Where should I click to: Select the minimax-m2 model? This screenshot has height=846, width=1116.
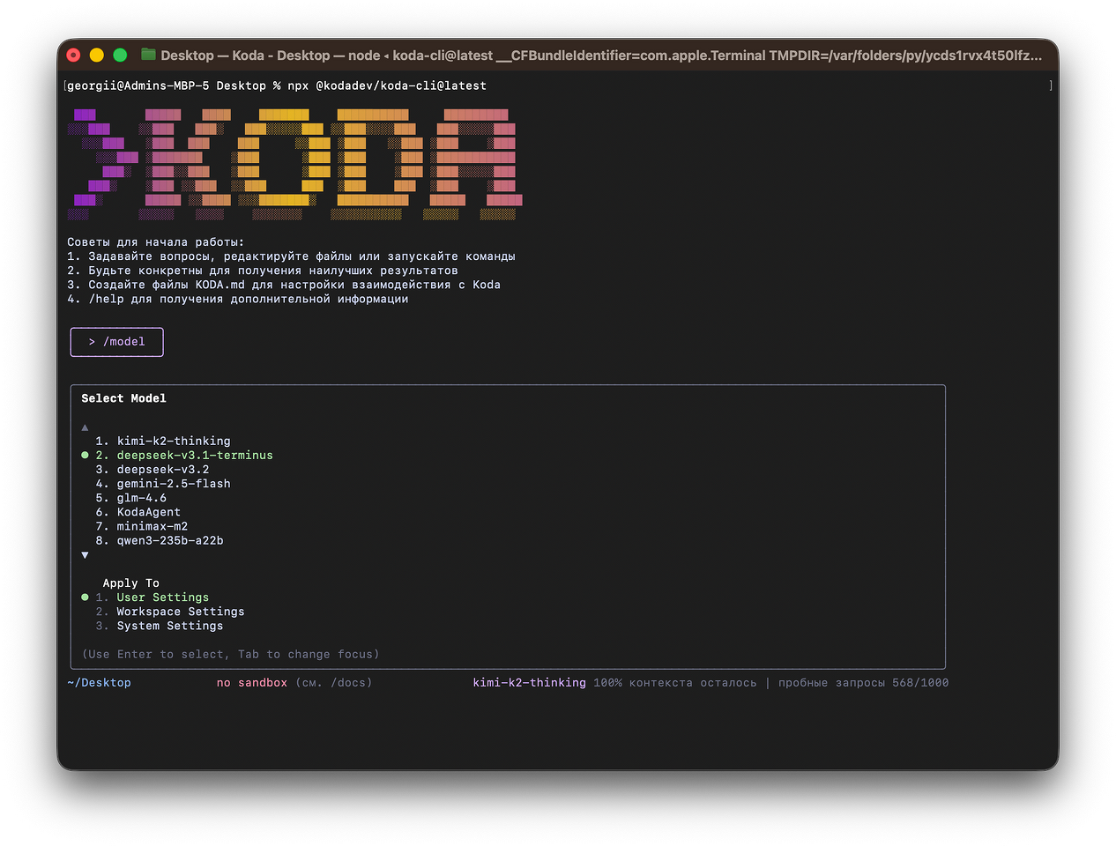[x=151, y=526]
